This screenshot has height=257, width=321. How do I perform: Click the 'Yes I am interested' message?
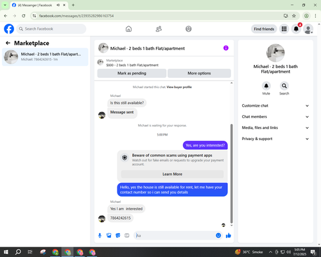(x=126, y=209)
